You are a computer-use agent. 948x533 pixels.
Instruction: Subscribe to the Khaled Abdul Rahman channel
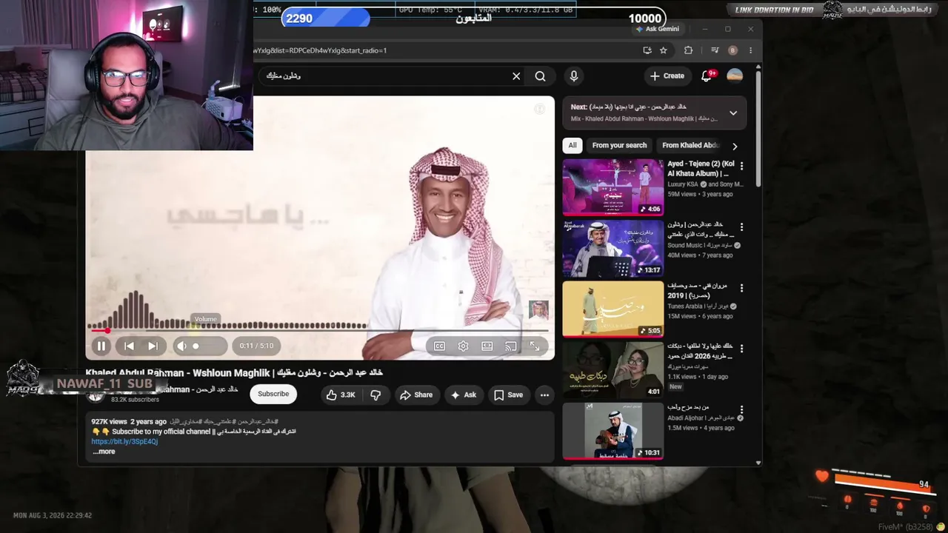pyautogui.click(x=273, y=394)
